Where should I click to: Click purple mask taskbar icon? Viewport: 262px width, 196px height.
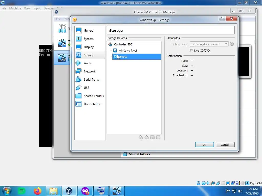[85, 191]
